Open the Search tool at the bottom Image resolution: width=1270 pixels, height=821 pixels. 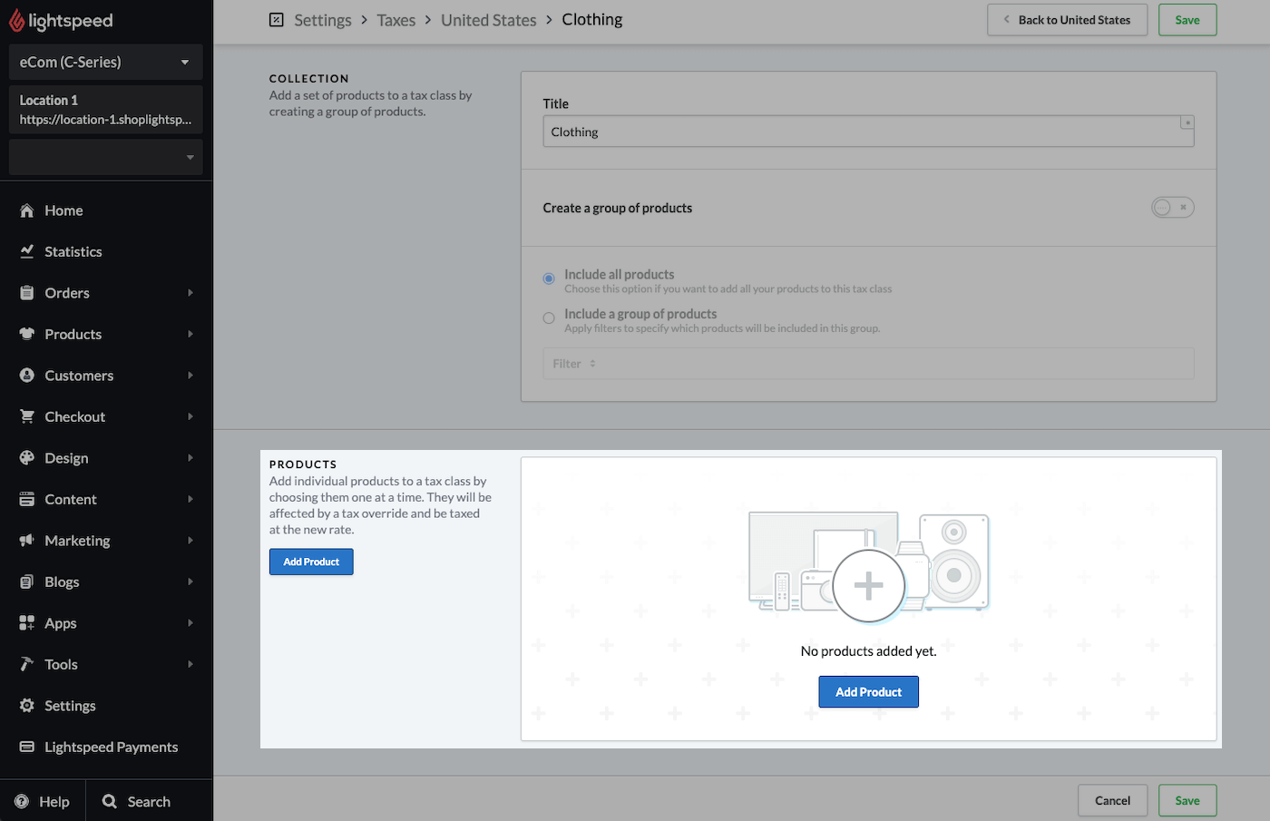coord(109,801)
